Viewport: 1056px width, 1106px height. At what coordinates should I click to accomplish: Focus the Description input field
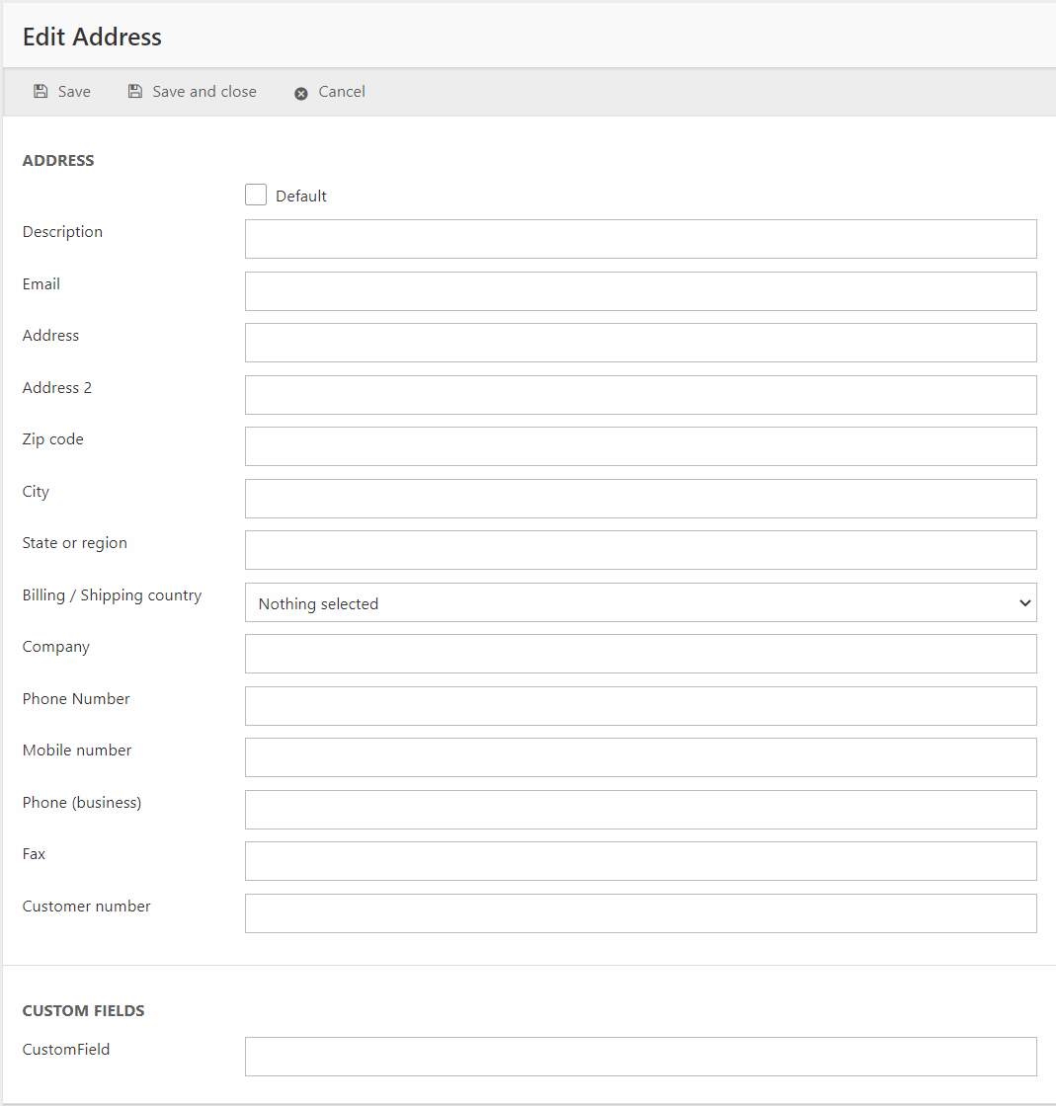point(640,239)
